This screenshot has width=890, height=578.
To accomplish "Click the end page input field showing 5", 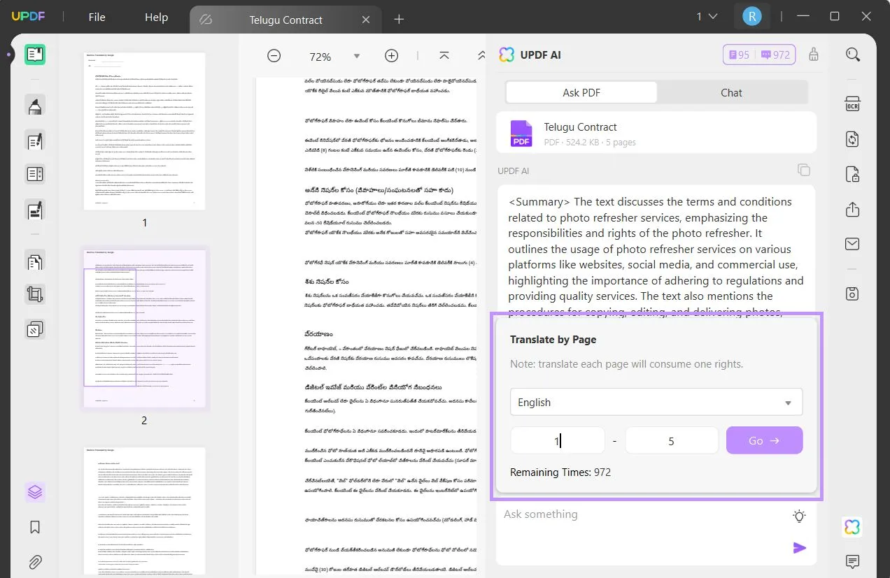I will tap(672, 440).
